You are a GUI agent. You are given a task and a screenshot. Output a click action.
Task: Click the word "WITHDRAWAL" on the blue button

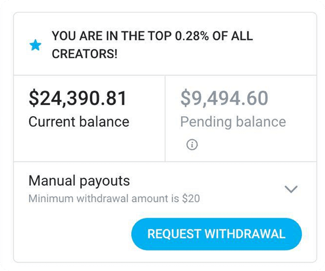point(245,234)
